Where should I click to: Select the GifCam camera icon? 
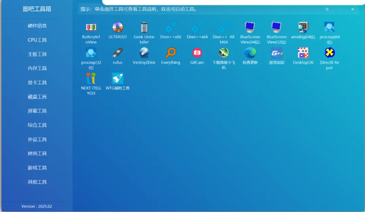tap(197, 53)
